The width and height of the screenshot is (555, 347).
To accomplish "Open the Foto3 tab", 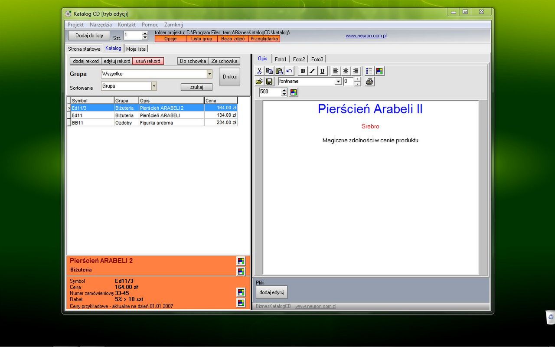I will point(317,59).
